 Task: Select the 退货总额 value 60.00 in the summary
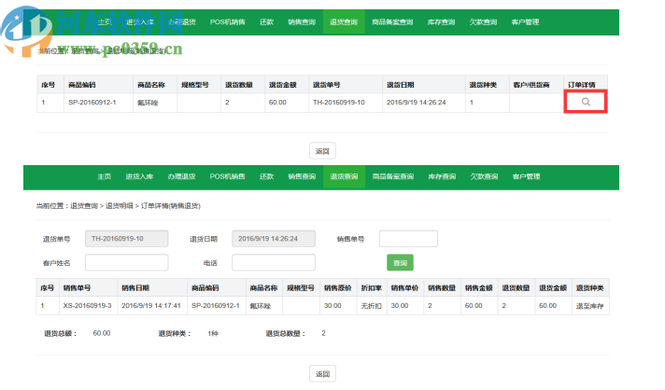[x=102, y=333]
